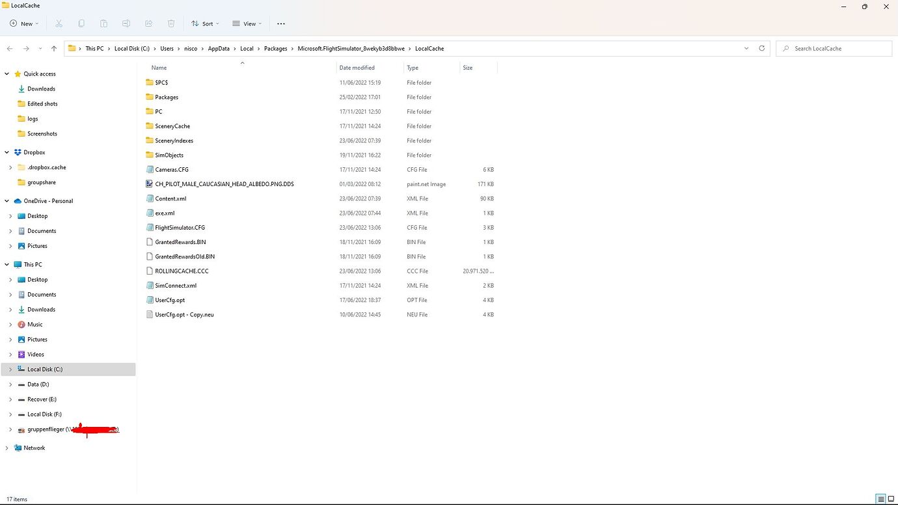This screenshot has width=898, height=505.
Task: Open the New menu
Action: point(24,23)
